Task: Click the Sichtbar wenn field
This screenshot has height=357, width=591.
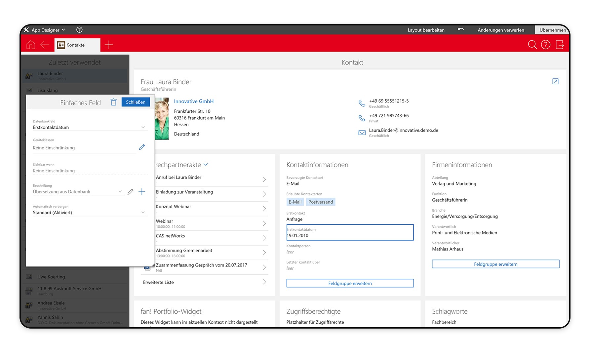Action: click(x=90, y=171)
